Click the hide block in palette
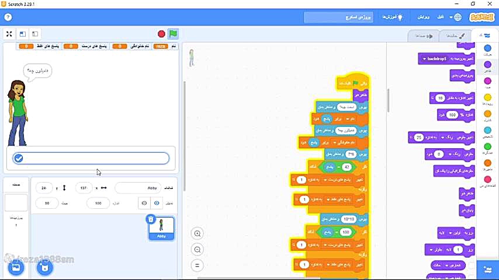Image resolution: width=499 pixels, height=280 pixels. [467, 210]
